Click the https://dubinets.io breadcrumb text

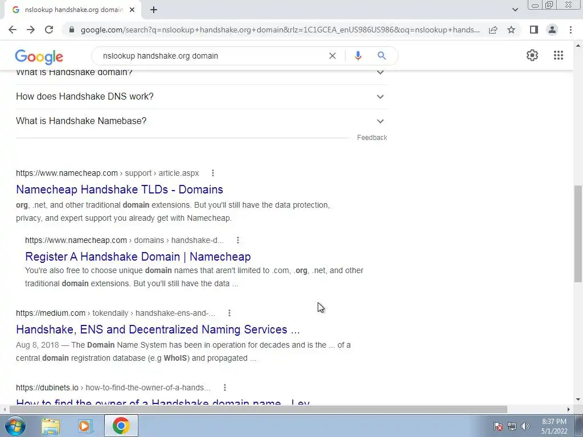click(113, 387)
